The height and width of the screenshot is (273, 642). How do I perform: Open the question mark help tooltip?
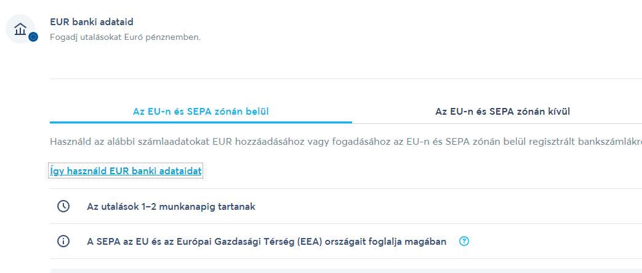464,241
